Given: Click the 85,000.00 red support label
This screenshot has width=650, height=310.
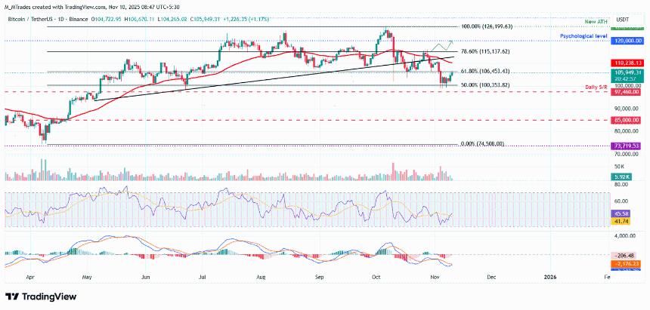Looking at the screenshot, I should 627,121.
